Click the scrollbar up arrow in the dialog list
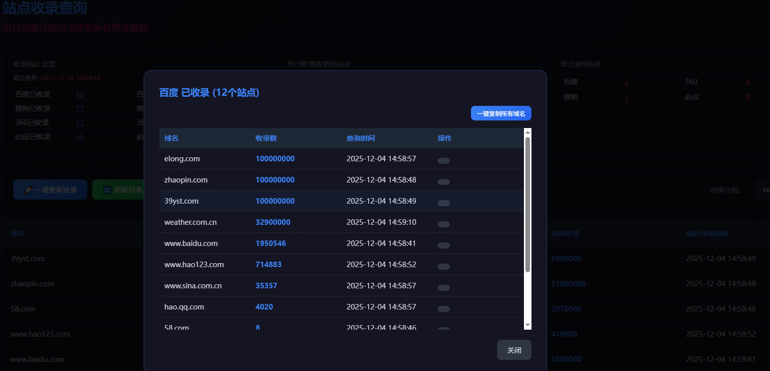The width and height of the screenshot is (770, 371). (x=527, y=132)
